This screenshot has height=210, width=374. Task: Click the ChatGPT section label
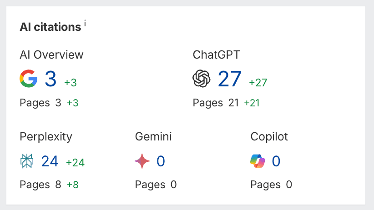pos(217,55)
